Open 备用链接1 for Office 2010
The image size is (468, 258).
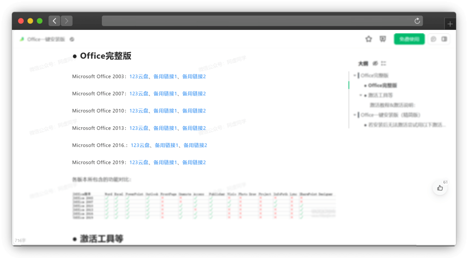click(x=165, y=111)
